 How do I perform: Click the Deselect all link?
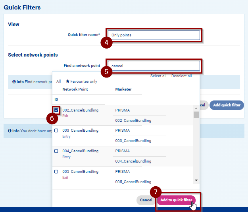(181, 76)
